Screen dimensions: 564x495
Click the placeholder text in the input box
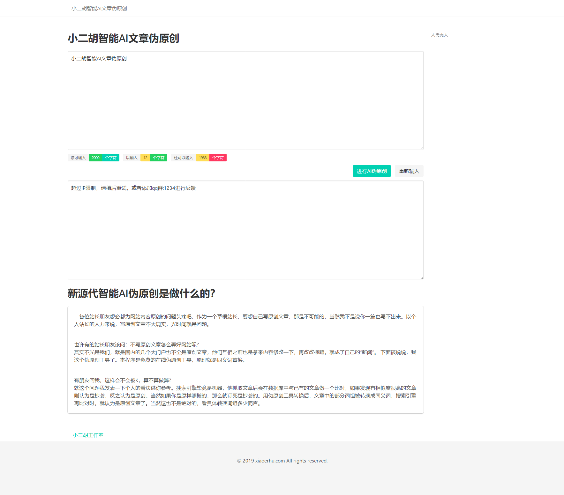[98, 58]
